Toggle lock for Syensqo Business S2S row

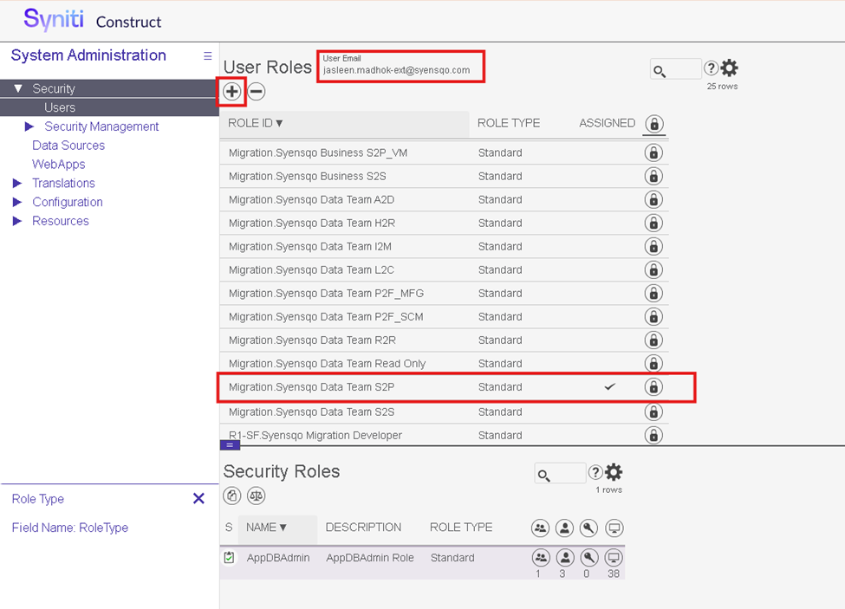[x=653, y=177]
